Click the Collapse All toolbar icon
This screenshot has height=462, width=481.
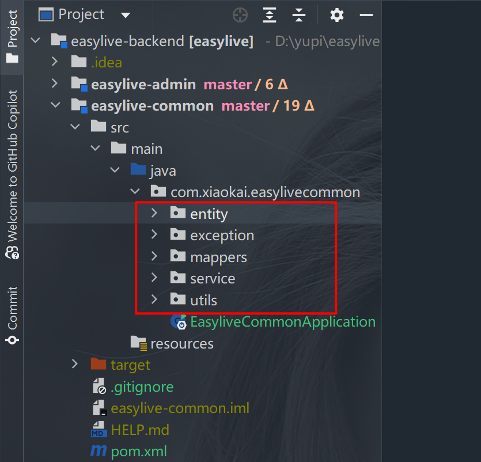[x=298, y=15]
